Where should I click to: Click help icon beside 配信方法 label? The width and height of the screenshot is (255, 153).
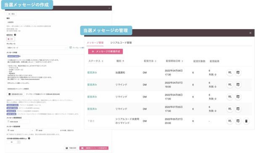tap(15, 35)
